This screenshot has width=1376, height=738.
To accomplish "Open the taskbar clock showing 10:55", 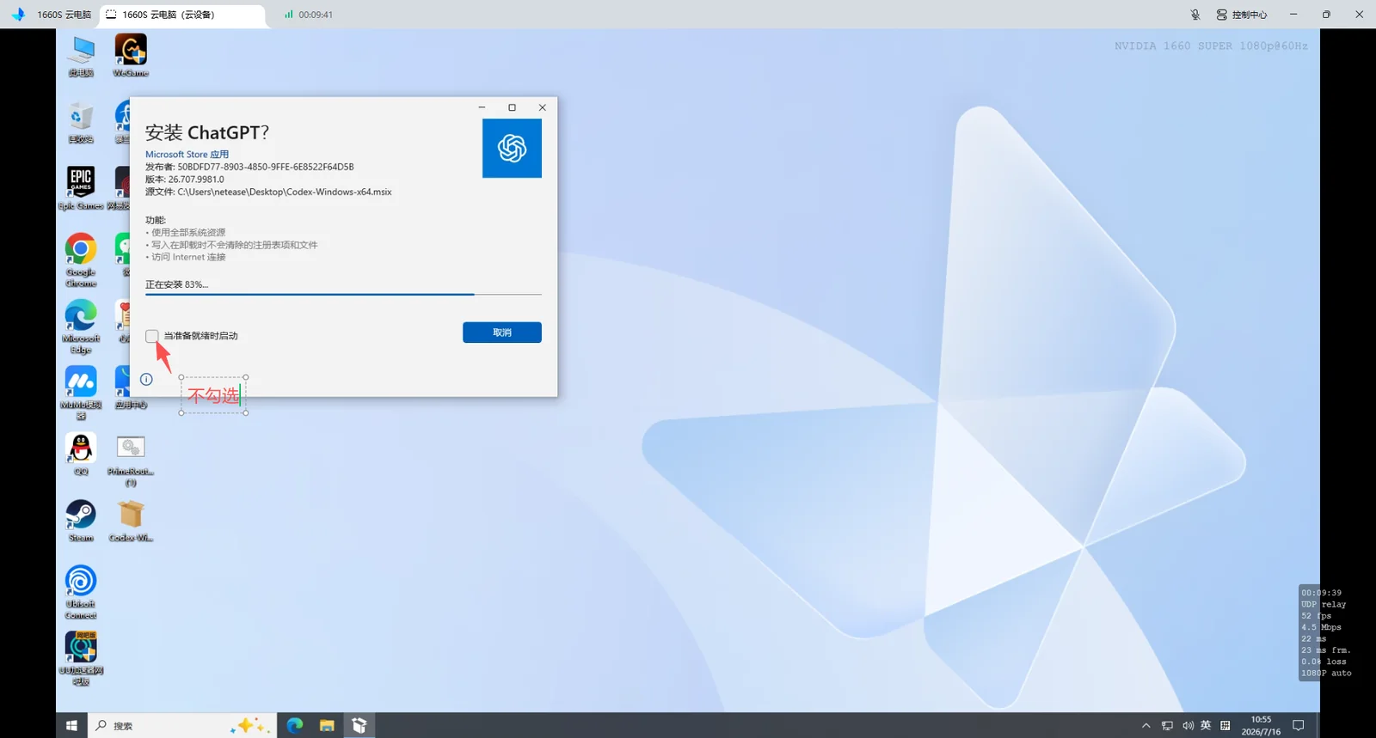I will click(1261, 726).
